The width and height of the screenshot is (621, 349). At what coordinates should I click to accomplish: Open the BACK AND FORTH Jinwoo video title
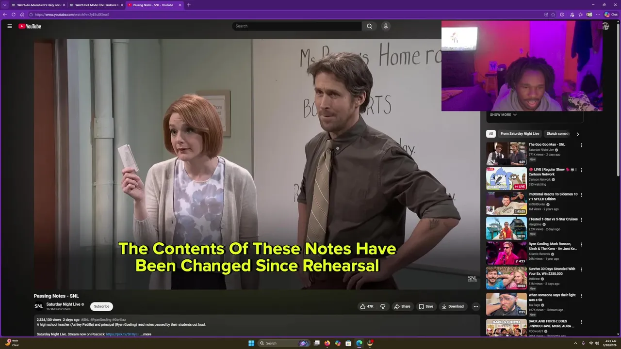551,323
